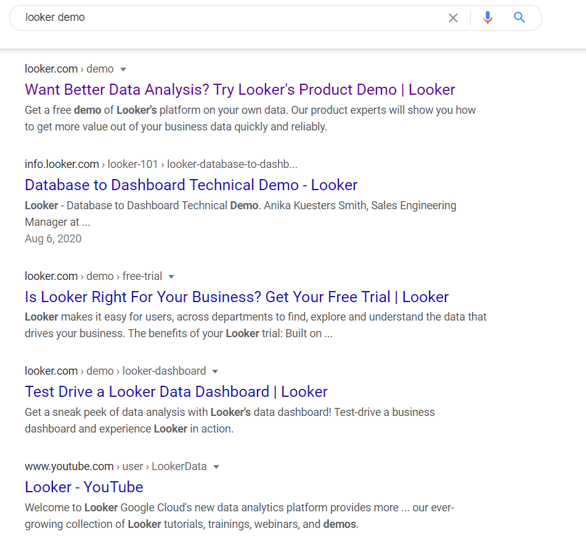Open 'Test Drive a Looker Data Dashboard' link
The image size is (586, 547).
coord(176,392)
